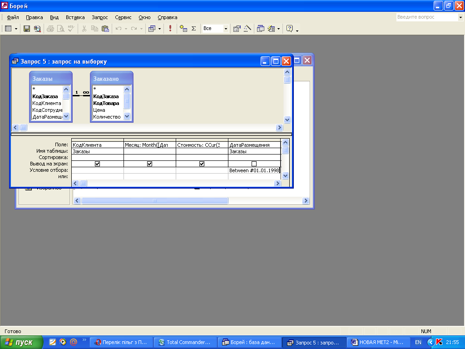Click up arrow of Заказано list scrollbar
Viewport: 465px width, 349px height.
tap(127, 89)
